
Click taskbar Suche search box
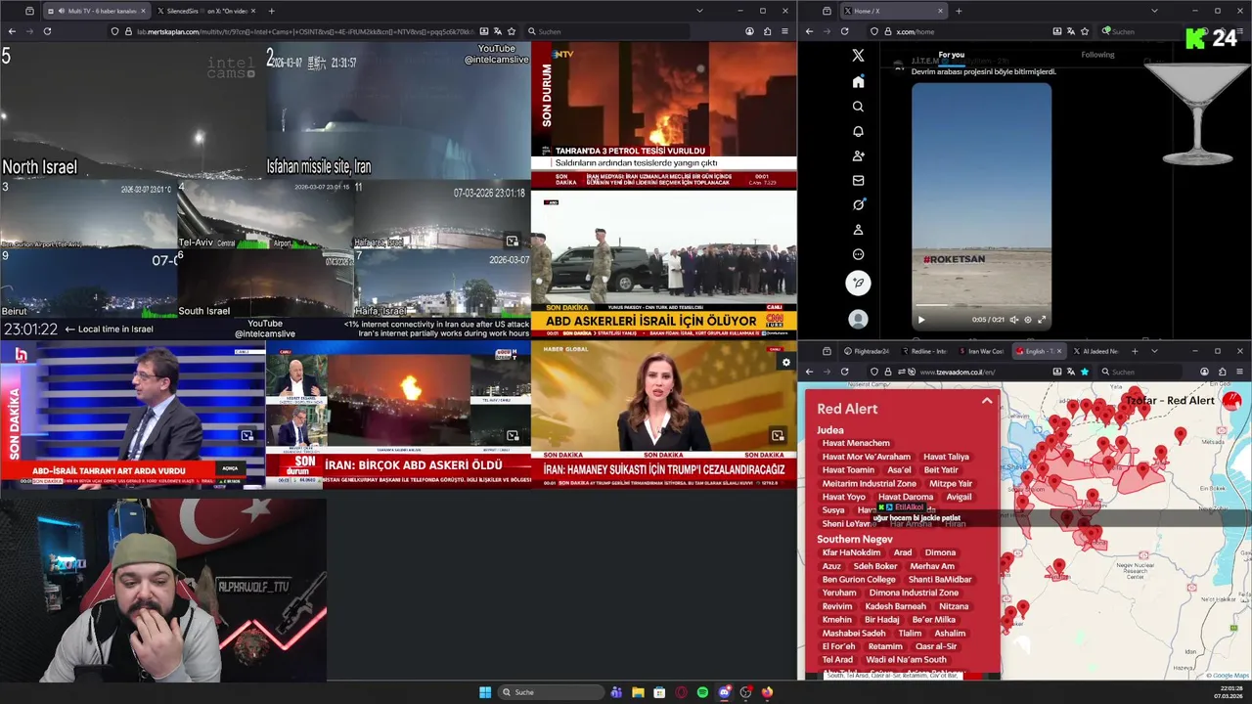click(550, 692)
